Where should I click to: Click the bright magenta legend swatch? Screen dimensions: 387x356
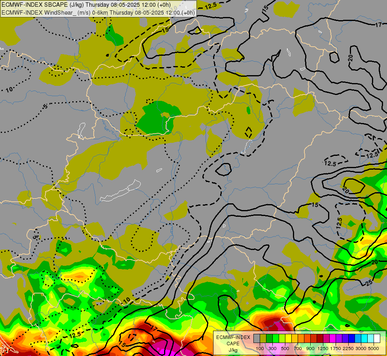[x=333, y=339]
